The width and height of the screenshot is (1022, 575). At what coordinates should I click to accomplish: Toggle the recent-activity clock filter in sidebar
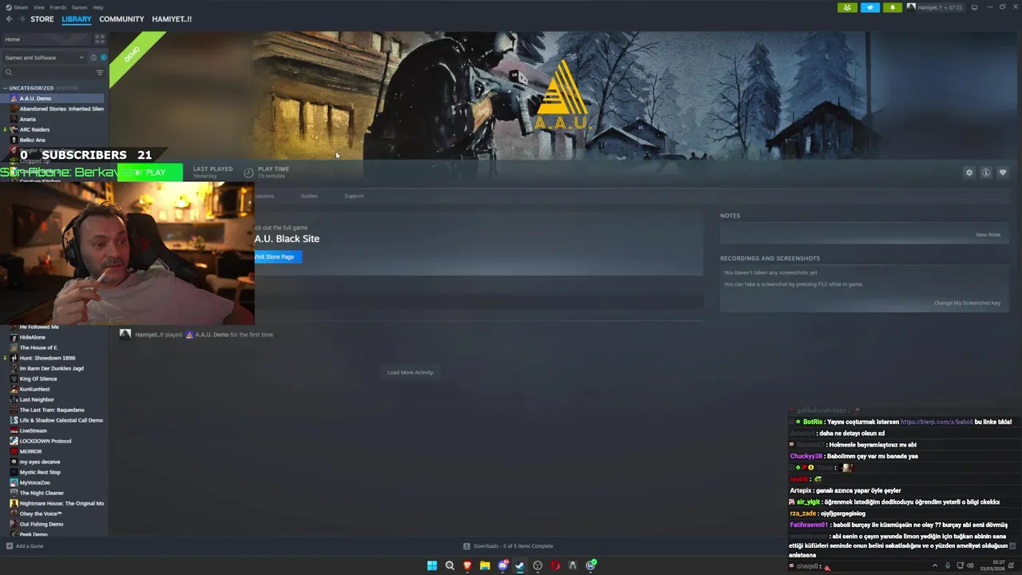(93, 57)
